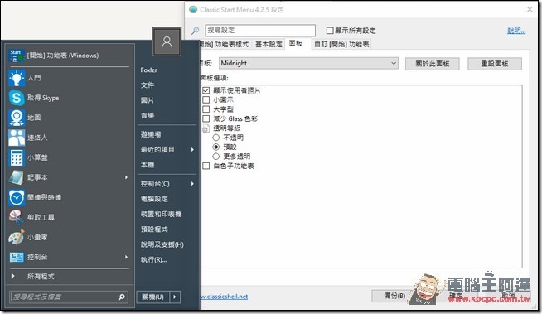Enable 減少 Glass 色彩 checkbox
The width and height of the screenshot is (542, 314).
pyautogui.click(x=206, y=118)
